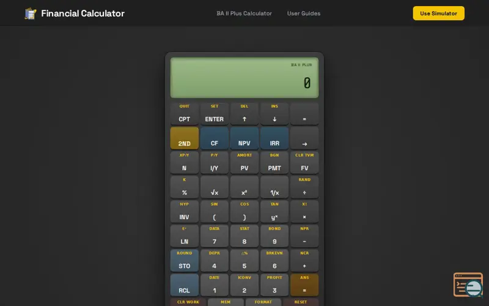Viewport: 489px width, 306px height.
Task: Tap the digit 7 key
Action: point(215,236)
